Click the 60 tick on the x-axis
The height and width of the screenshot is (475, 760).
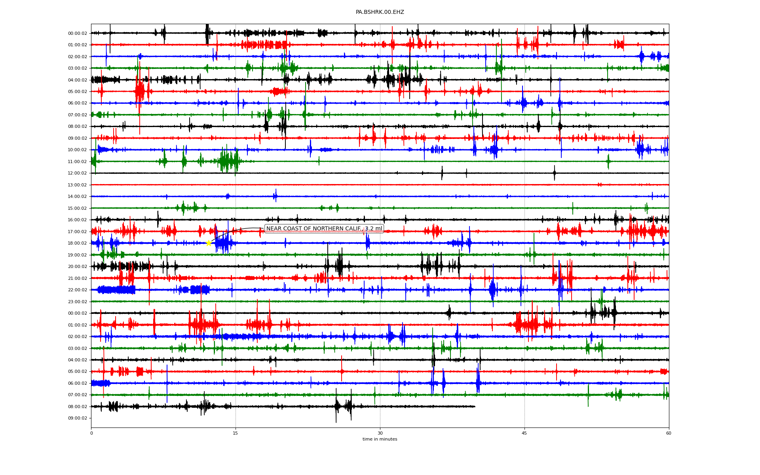[669, 433]
